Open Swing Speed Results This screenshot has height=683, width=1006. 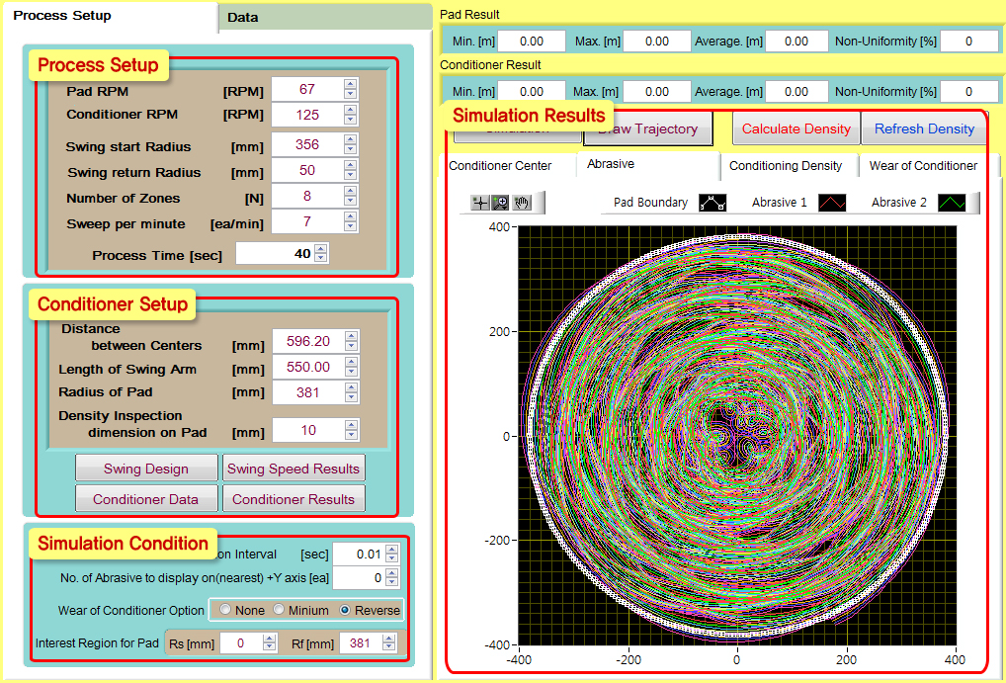(x=293, y=468)
